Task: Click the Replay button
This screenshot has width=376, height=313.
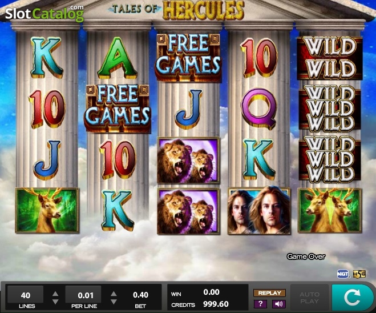Action: coord(269,293)
